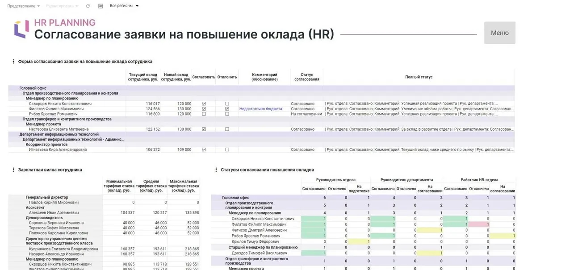
Task: Click the page title Согласование заявки на повышение оклада
Action: coord(184,34)
